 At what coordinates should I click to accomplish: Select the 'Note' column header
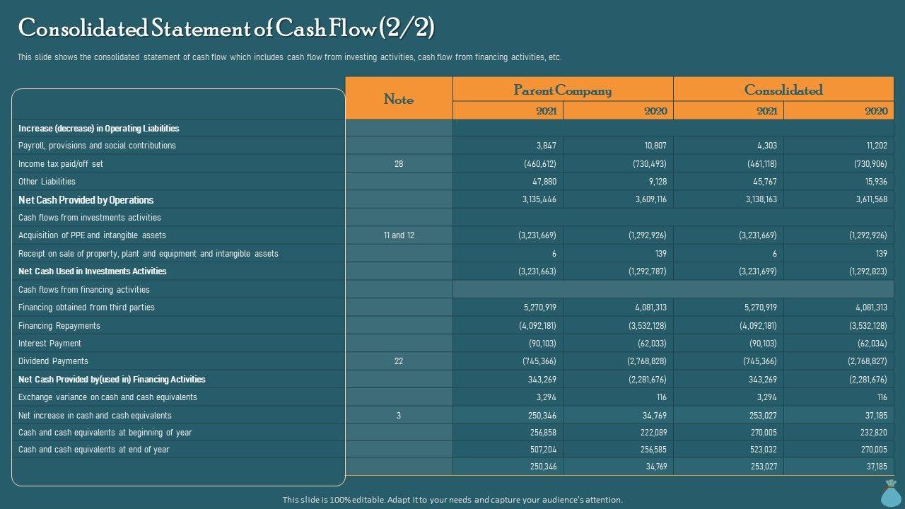click(x=399, y=99)
